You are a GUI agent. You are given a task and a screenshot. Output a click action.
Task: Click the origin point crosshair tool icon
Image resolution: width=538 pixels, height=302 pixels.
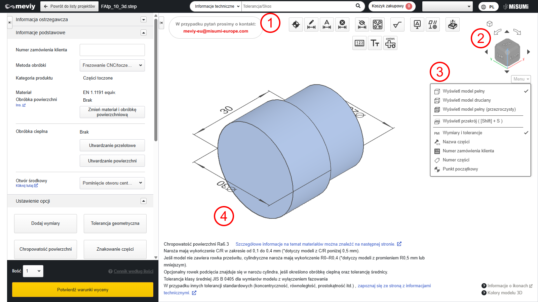(296, 24)
